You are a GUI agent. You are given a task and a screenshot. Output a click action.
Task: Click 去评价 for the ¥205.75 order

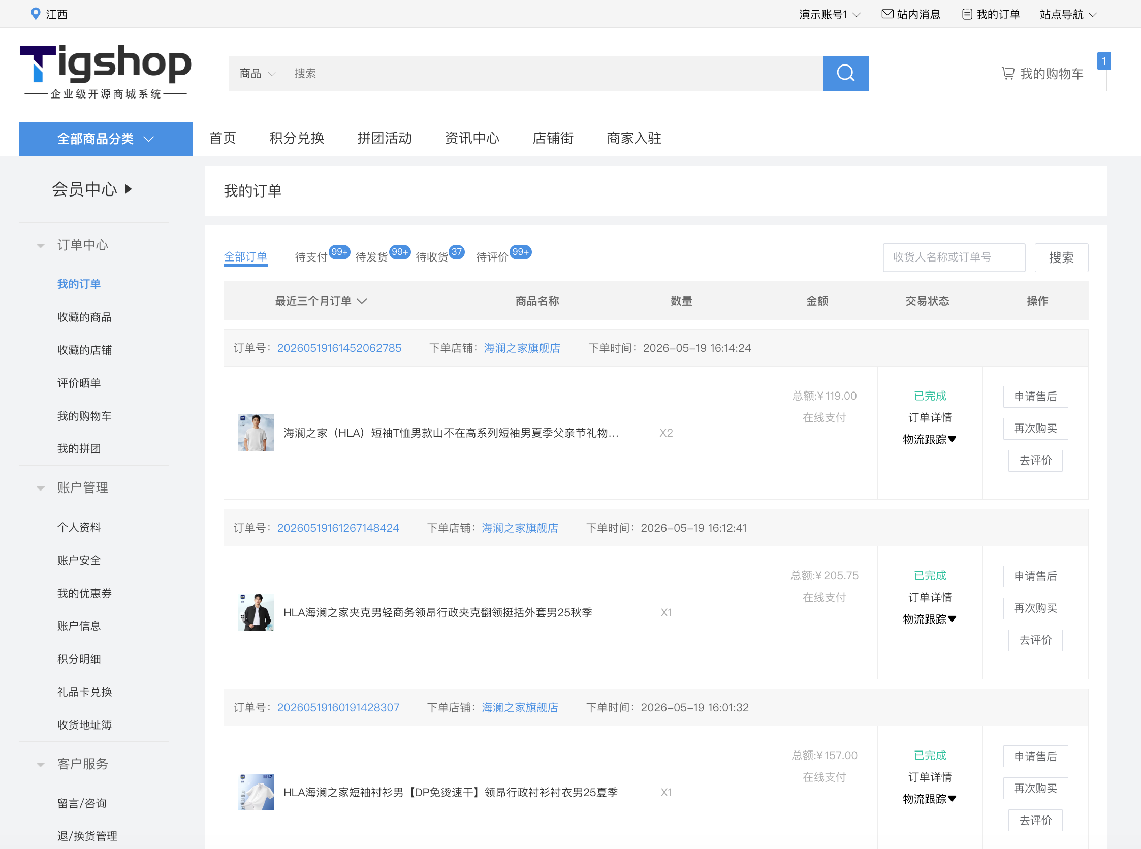(x=1036, y=640)
